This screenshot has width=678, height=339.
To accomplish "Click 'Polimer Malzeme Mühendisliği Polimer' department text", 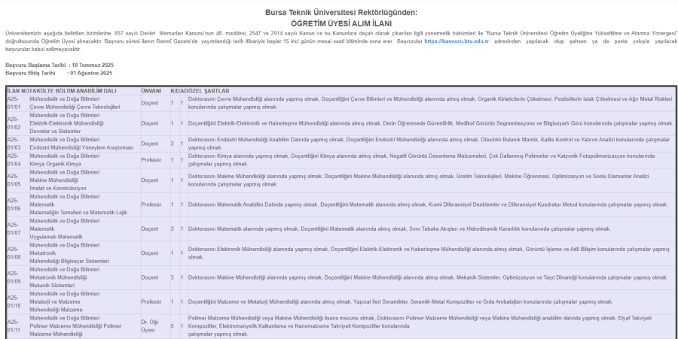I will click(75, 326).
